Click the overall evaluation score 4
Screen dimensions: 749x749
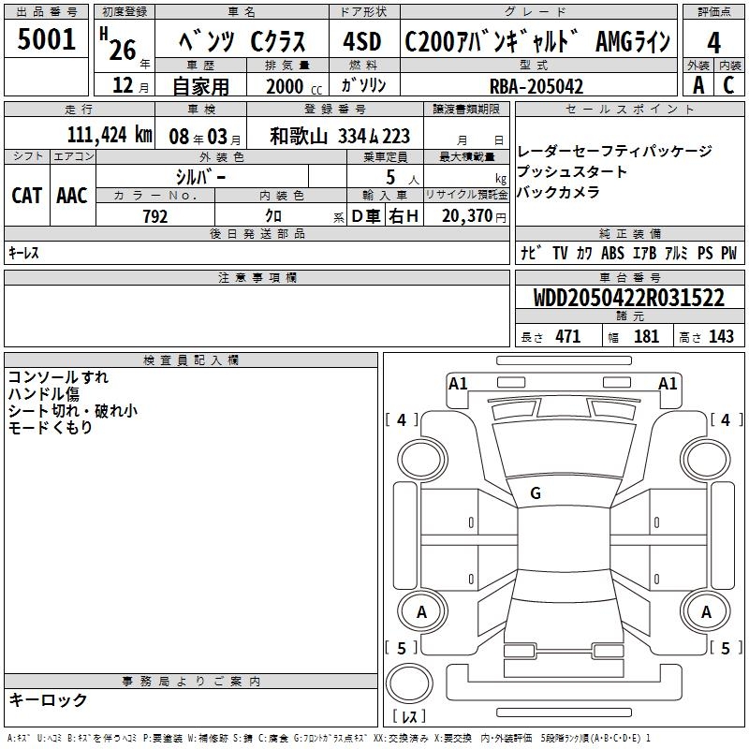714,43
